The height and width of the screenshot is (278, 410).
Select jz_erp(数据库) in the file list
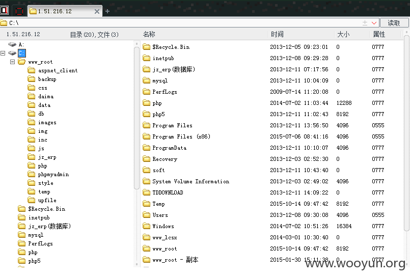[174, 69]
